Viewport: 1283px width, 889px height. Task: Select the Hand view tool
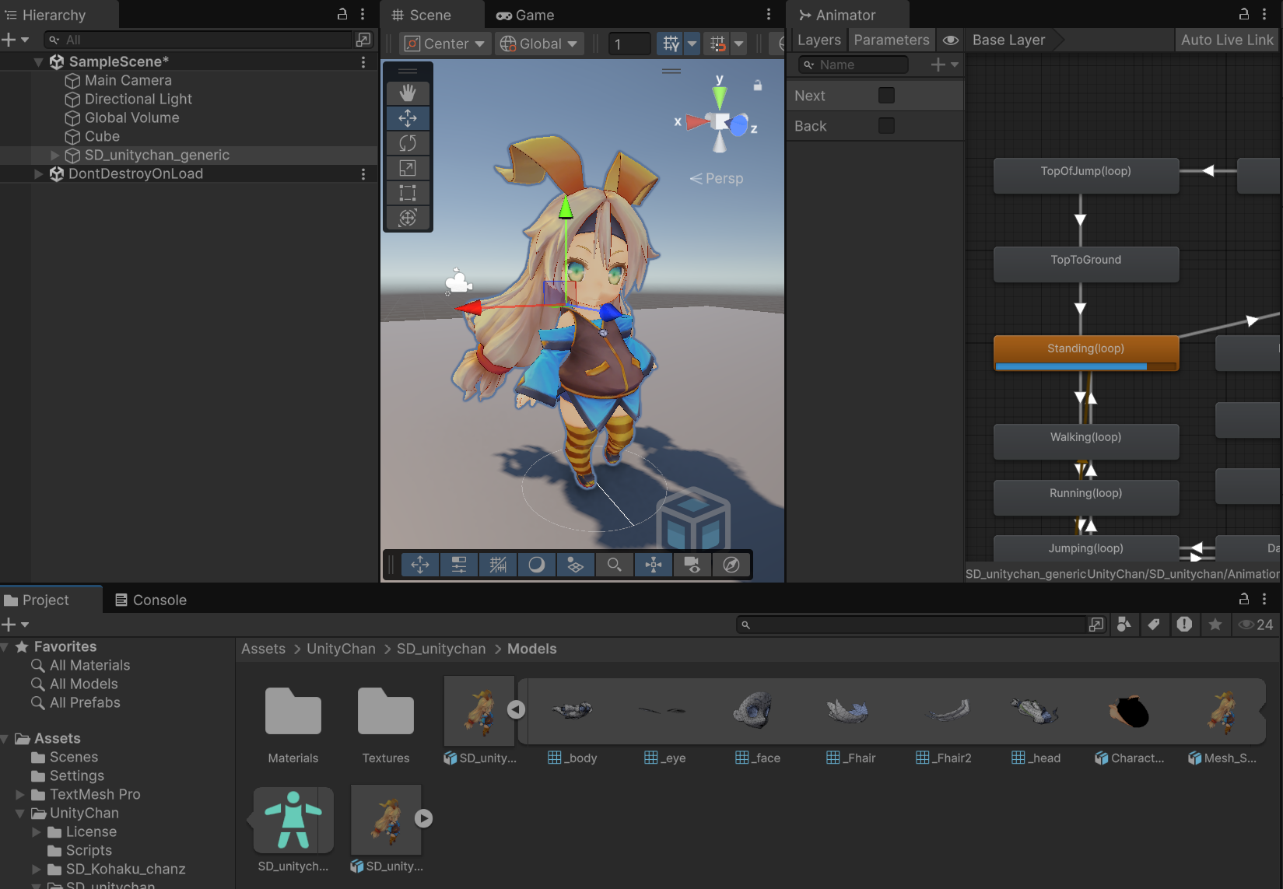(x=408, y=93)
